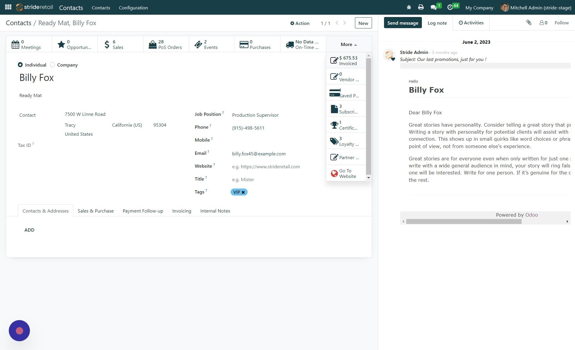Open the Saved Payments card icon
The image size is (575, 350).
click(x=334, y=92)
